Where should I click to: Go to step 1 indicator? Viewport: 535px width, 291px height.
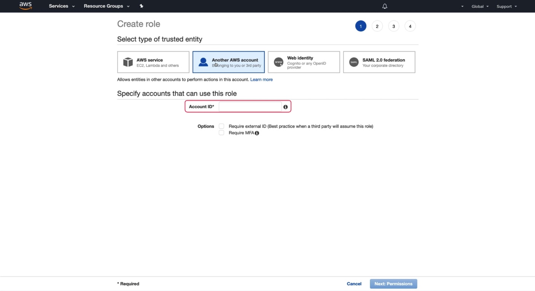(361, 26)
